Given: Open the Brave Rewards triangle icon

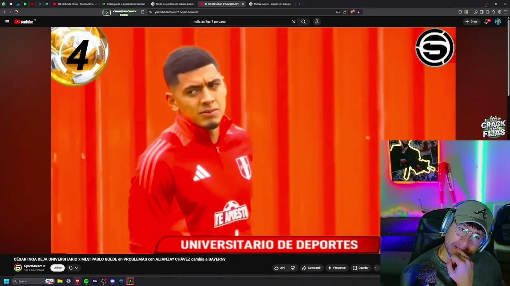Looking at the screenshot, I should point(358,12).
